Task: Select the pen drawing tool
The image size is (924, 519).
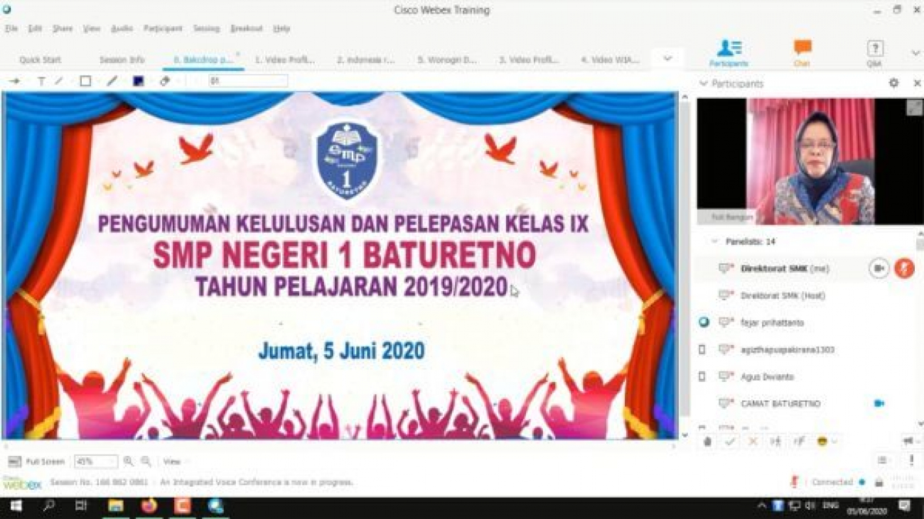Action: point(112,81)
